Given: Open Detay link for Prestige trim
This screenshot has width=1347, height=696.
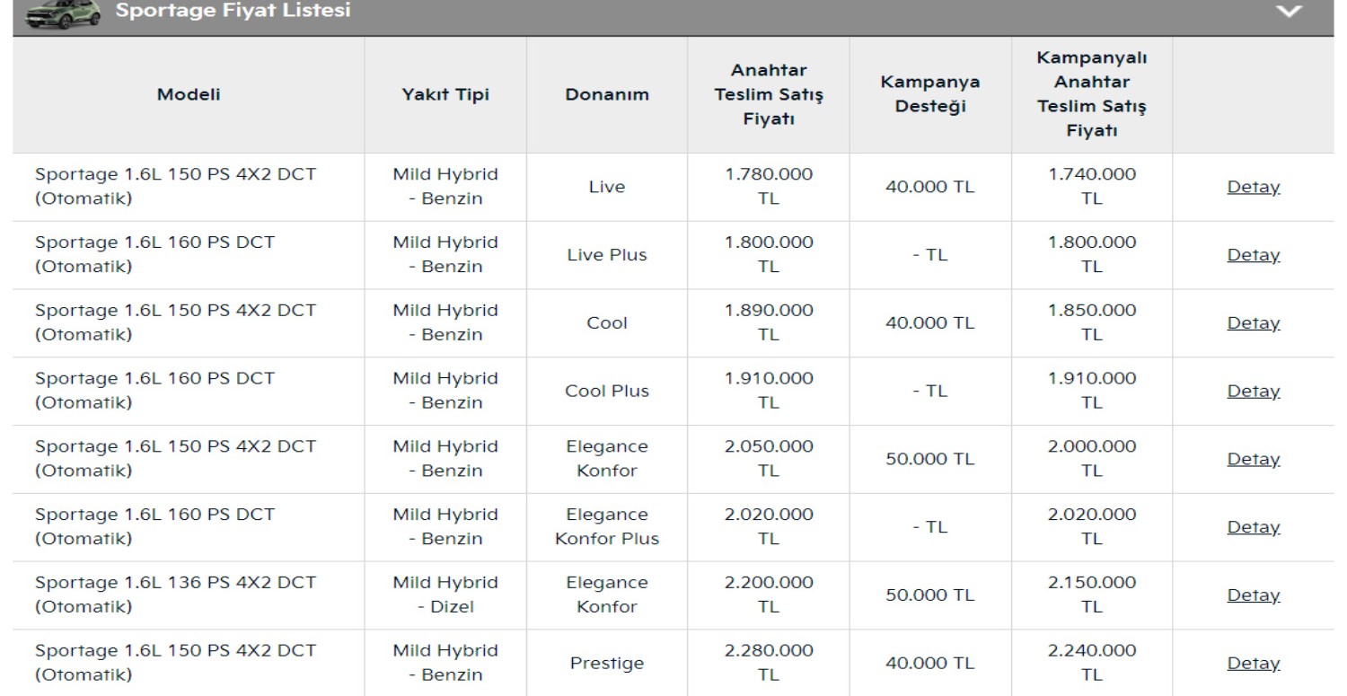Looking at the screenshot, I should tap(1253, 664).
